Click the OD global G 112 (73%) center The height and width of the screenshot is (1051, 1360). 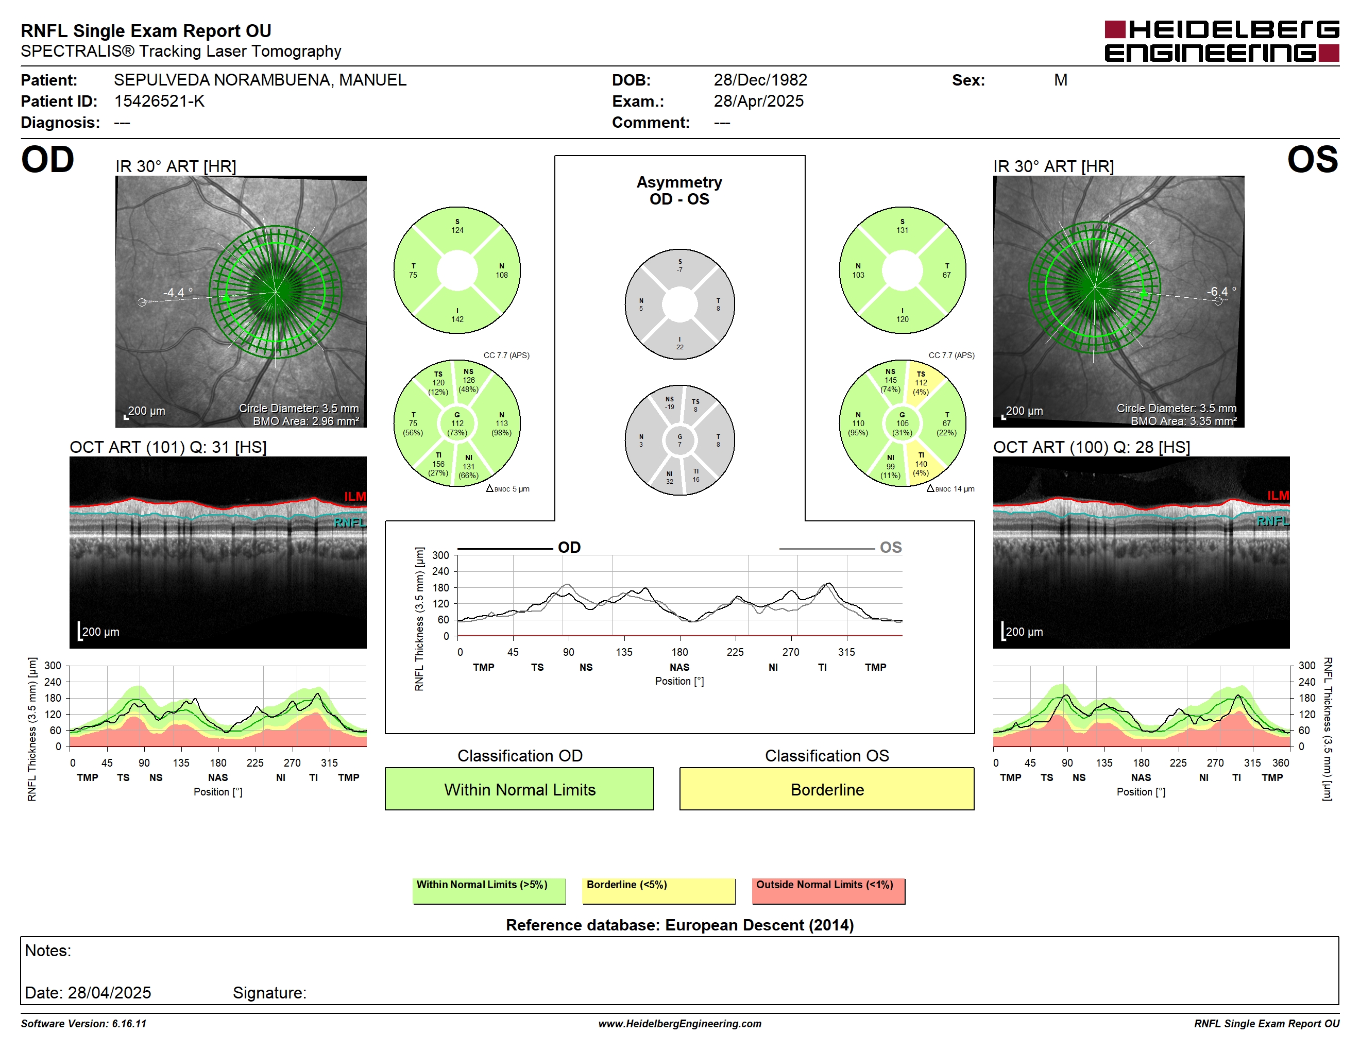[x=457, y=423]
